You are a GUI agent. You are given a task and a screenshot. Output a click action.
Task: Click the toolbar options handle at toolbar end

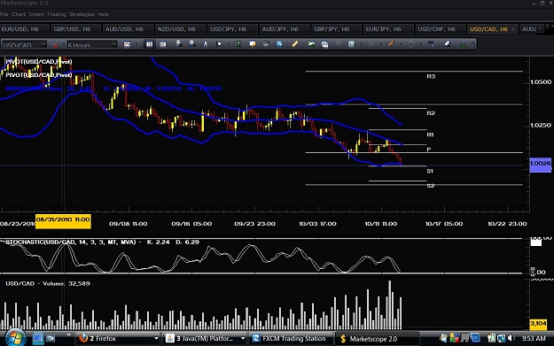[x=473, y=44]
